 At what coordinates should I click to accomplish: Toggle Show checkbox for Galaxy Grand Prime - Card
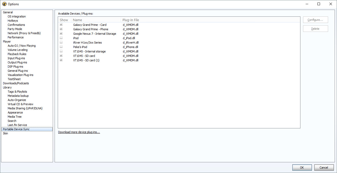click(61, 25)
